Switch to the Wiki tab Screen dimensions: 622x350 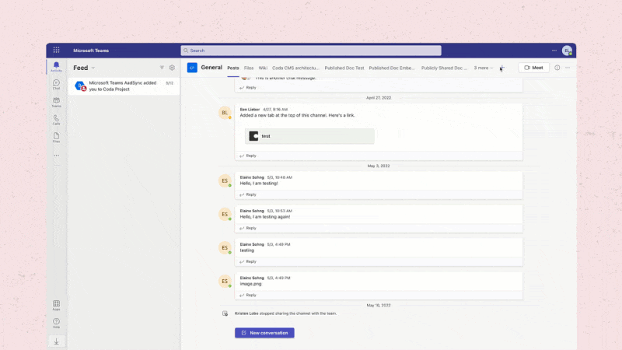pyautogui.click(x=263, y=68)
